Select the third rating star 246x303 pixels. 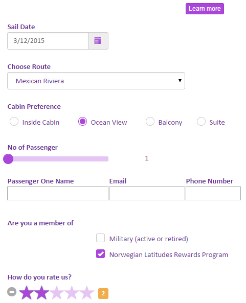click(x=57, y=293)
